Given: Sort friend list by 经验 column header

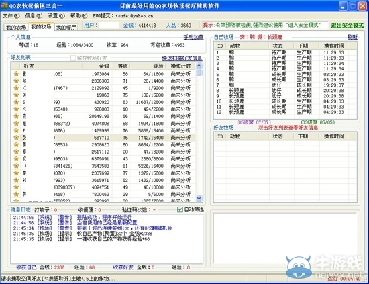Looking at the screenshot, I should 148,66.
